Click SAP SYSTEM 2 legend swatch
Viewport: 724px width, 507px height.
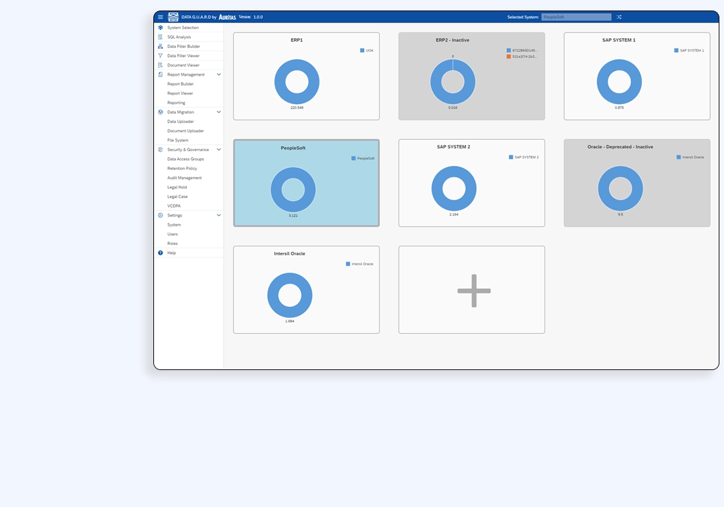click(x=511, y=157)
